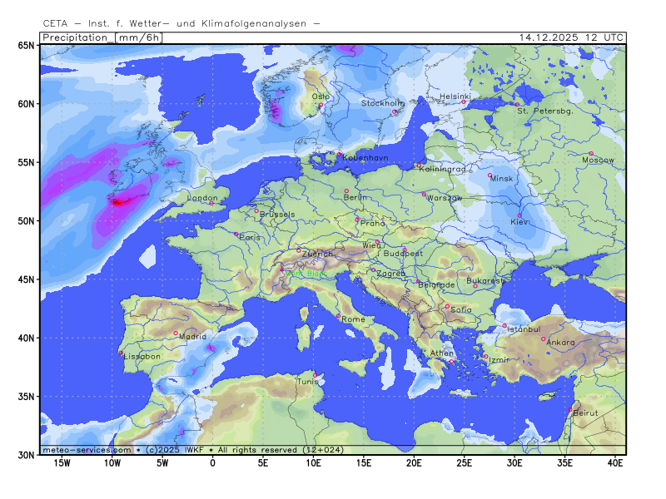Viewport: 666px width, 499px height.
Task: Click the 14.12.2025 12 UTC timestamp
Action: 569,37
